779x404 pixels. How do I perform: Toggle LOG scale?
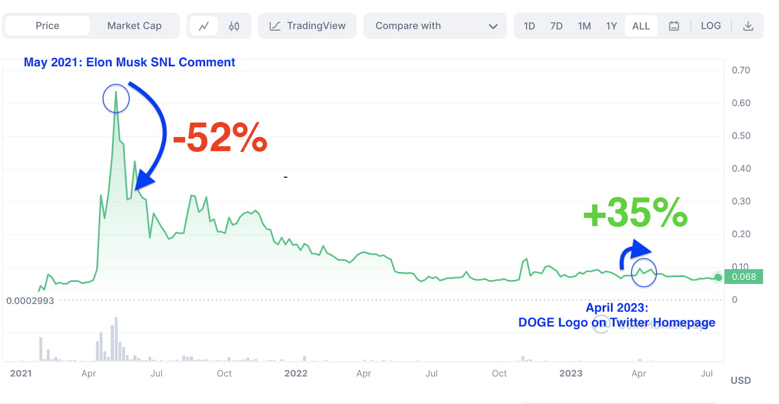point(711,26)
